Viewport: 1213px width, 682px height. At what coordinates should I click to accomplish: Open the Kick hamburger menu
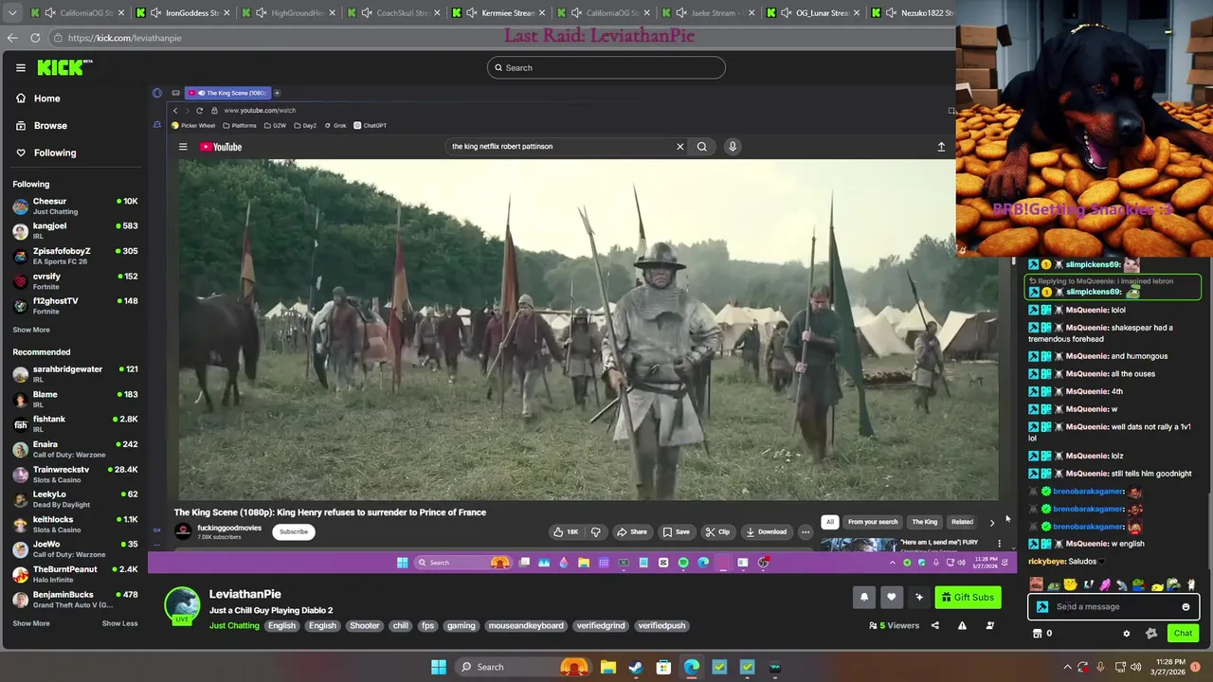click(20, 67)
